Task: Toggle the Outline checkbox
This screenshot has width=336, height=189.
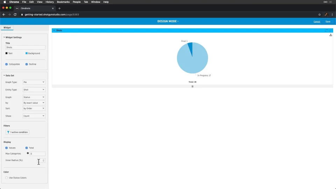Action: 27,64
